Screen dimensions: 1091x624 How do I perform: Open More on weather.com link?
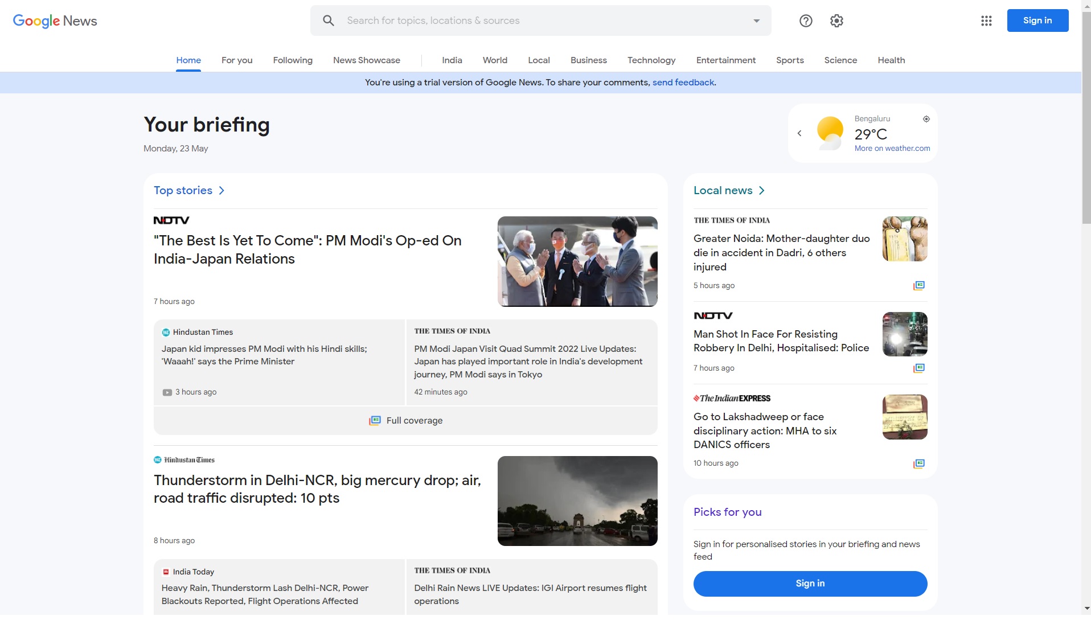(x=892, y=149)
